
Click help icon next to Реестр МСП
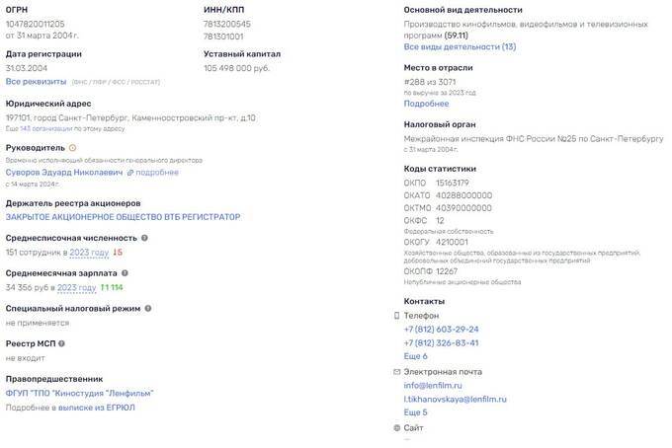[x=61, y=343]
